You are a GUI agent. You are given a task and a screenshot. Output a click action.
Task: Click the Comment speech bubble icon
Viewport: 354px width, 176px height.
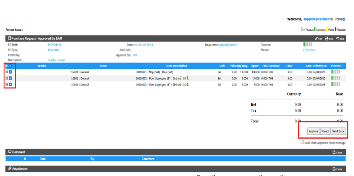tap(10, 152)
